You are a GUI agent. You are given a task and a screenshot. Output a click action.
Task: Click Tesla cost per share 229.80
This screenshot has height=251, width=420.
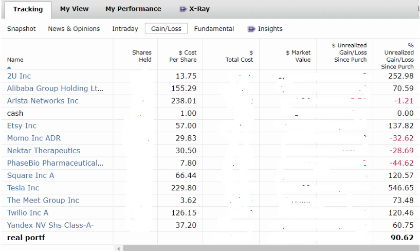(x=184, y=188)
